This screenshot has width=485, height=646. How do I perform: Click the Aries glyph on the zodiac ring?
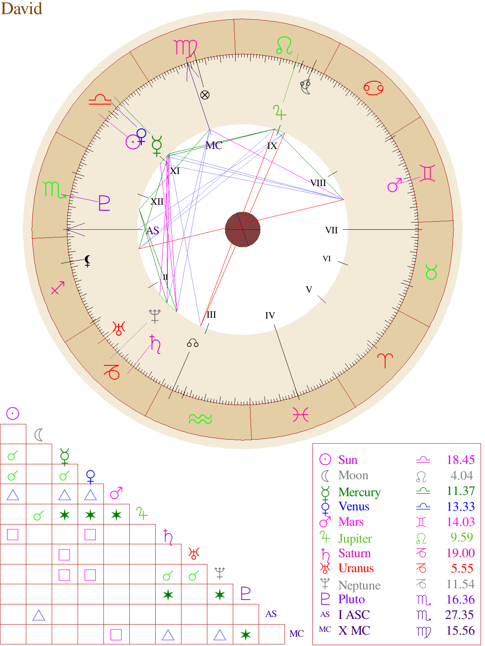(385, 360)
